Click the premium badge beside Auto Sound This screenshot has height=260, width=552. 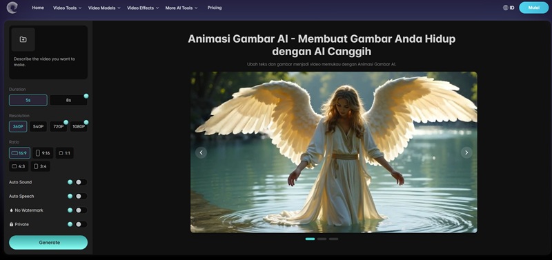coord(70,182)
